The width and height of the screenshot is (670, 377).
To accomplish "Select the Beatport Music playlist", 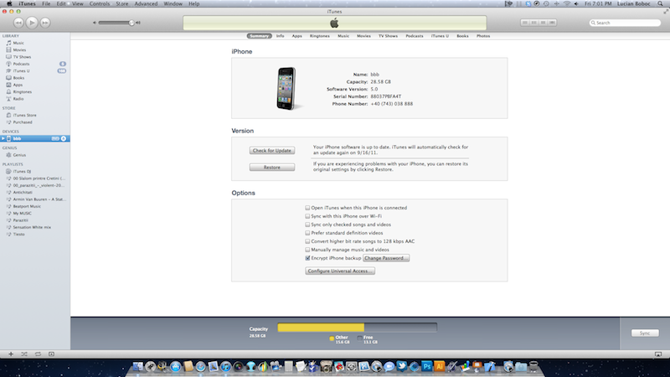I will click(27, 206).
